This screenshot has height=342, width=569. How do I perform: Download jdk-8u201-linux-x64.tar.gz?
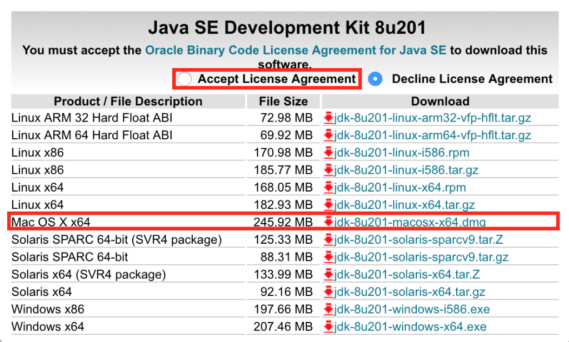[405, 205]
